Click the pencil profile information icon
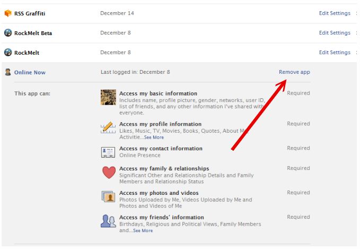 [x=108, y=127]
